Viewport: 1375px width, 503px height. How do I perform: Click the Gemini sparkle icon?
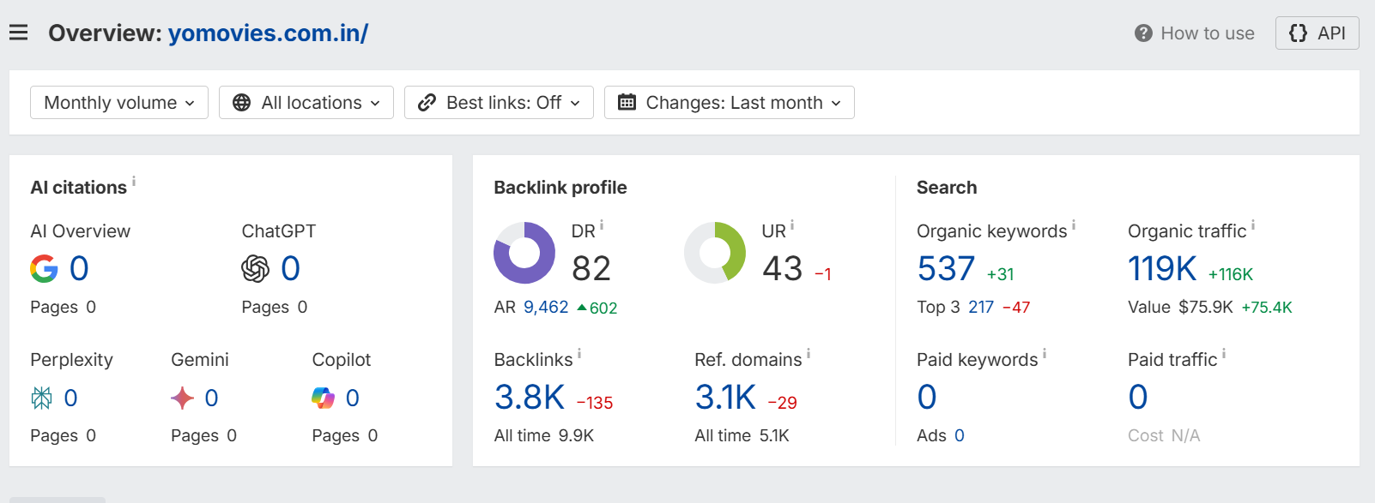(182, 398)
